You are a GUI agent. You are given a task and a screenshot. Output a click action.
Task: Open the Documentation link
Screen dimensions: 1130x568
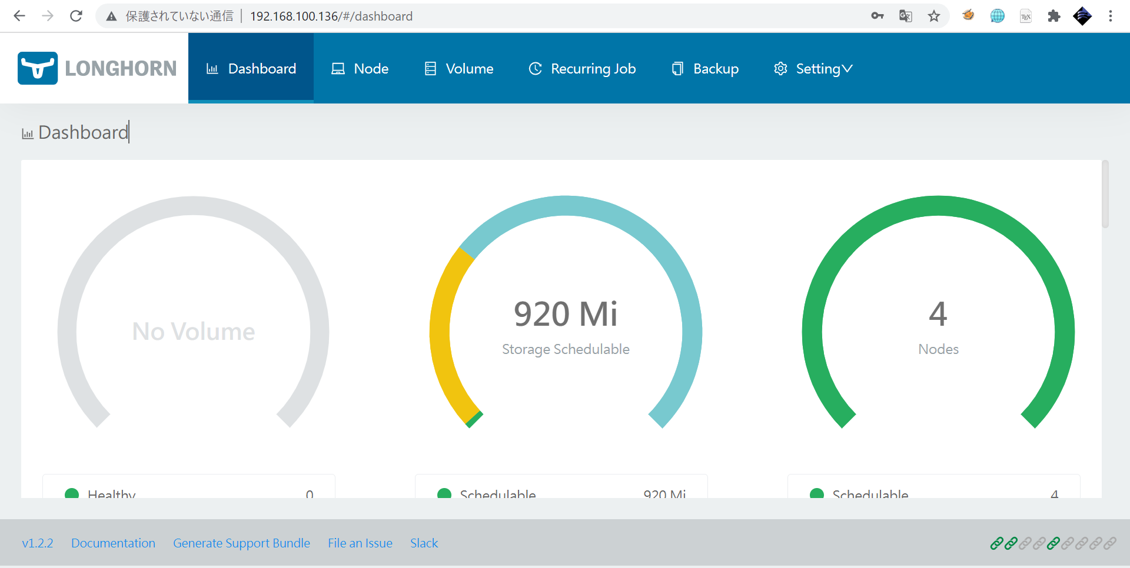113,543
